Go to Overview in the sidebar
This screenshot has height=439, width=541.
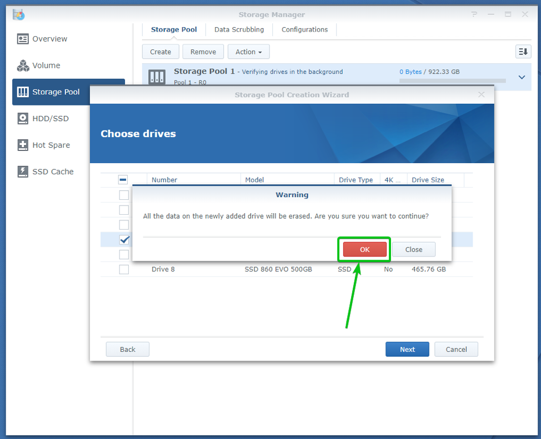49,39
